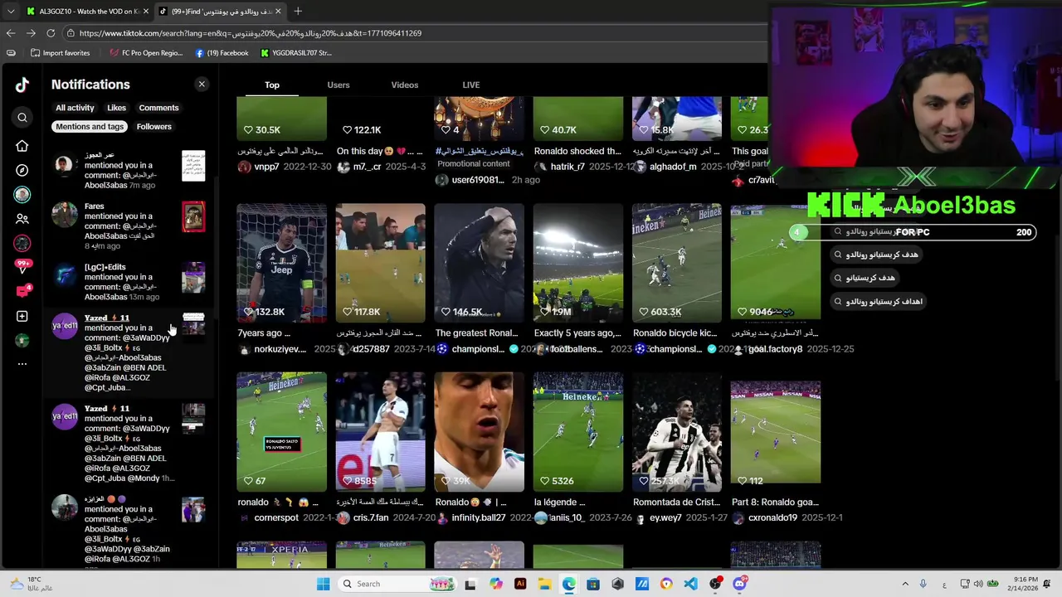Click the Windows taskbar Search box
This screenshot has height=597, width=1062.
tap(397, 584)
